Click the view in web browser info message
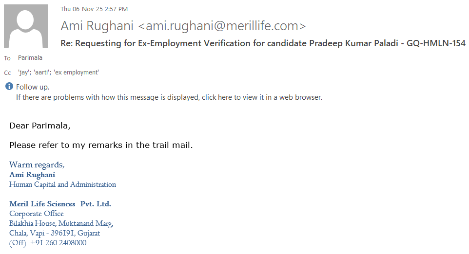The width and height of the screenshot is (469, 254). tap(169, 97)
